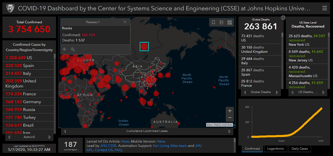This screenshot has height=156, width=333.
Task: Click 73 431 deaths US entry
Action: (x=260, y=38)
